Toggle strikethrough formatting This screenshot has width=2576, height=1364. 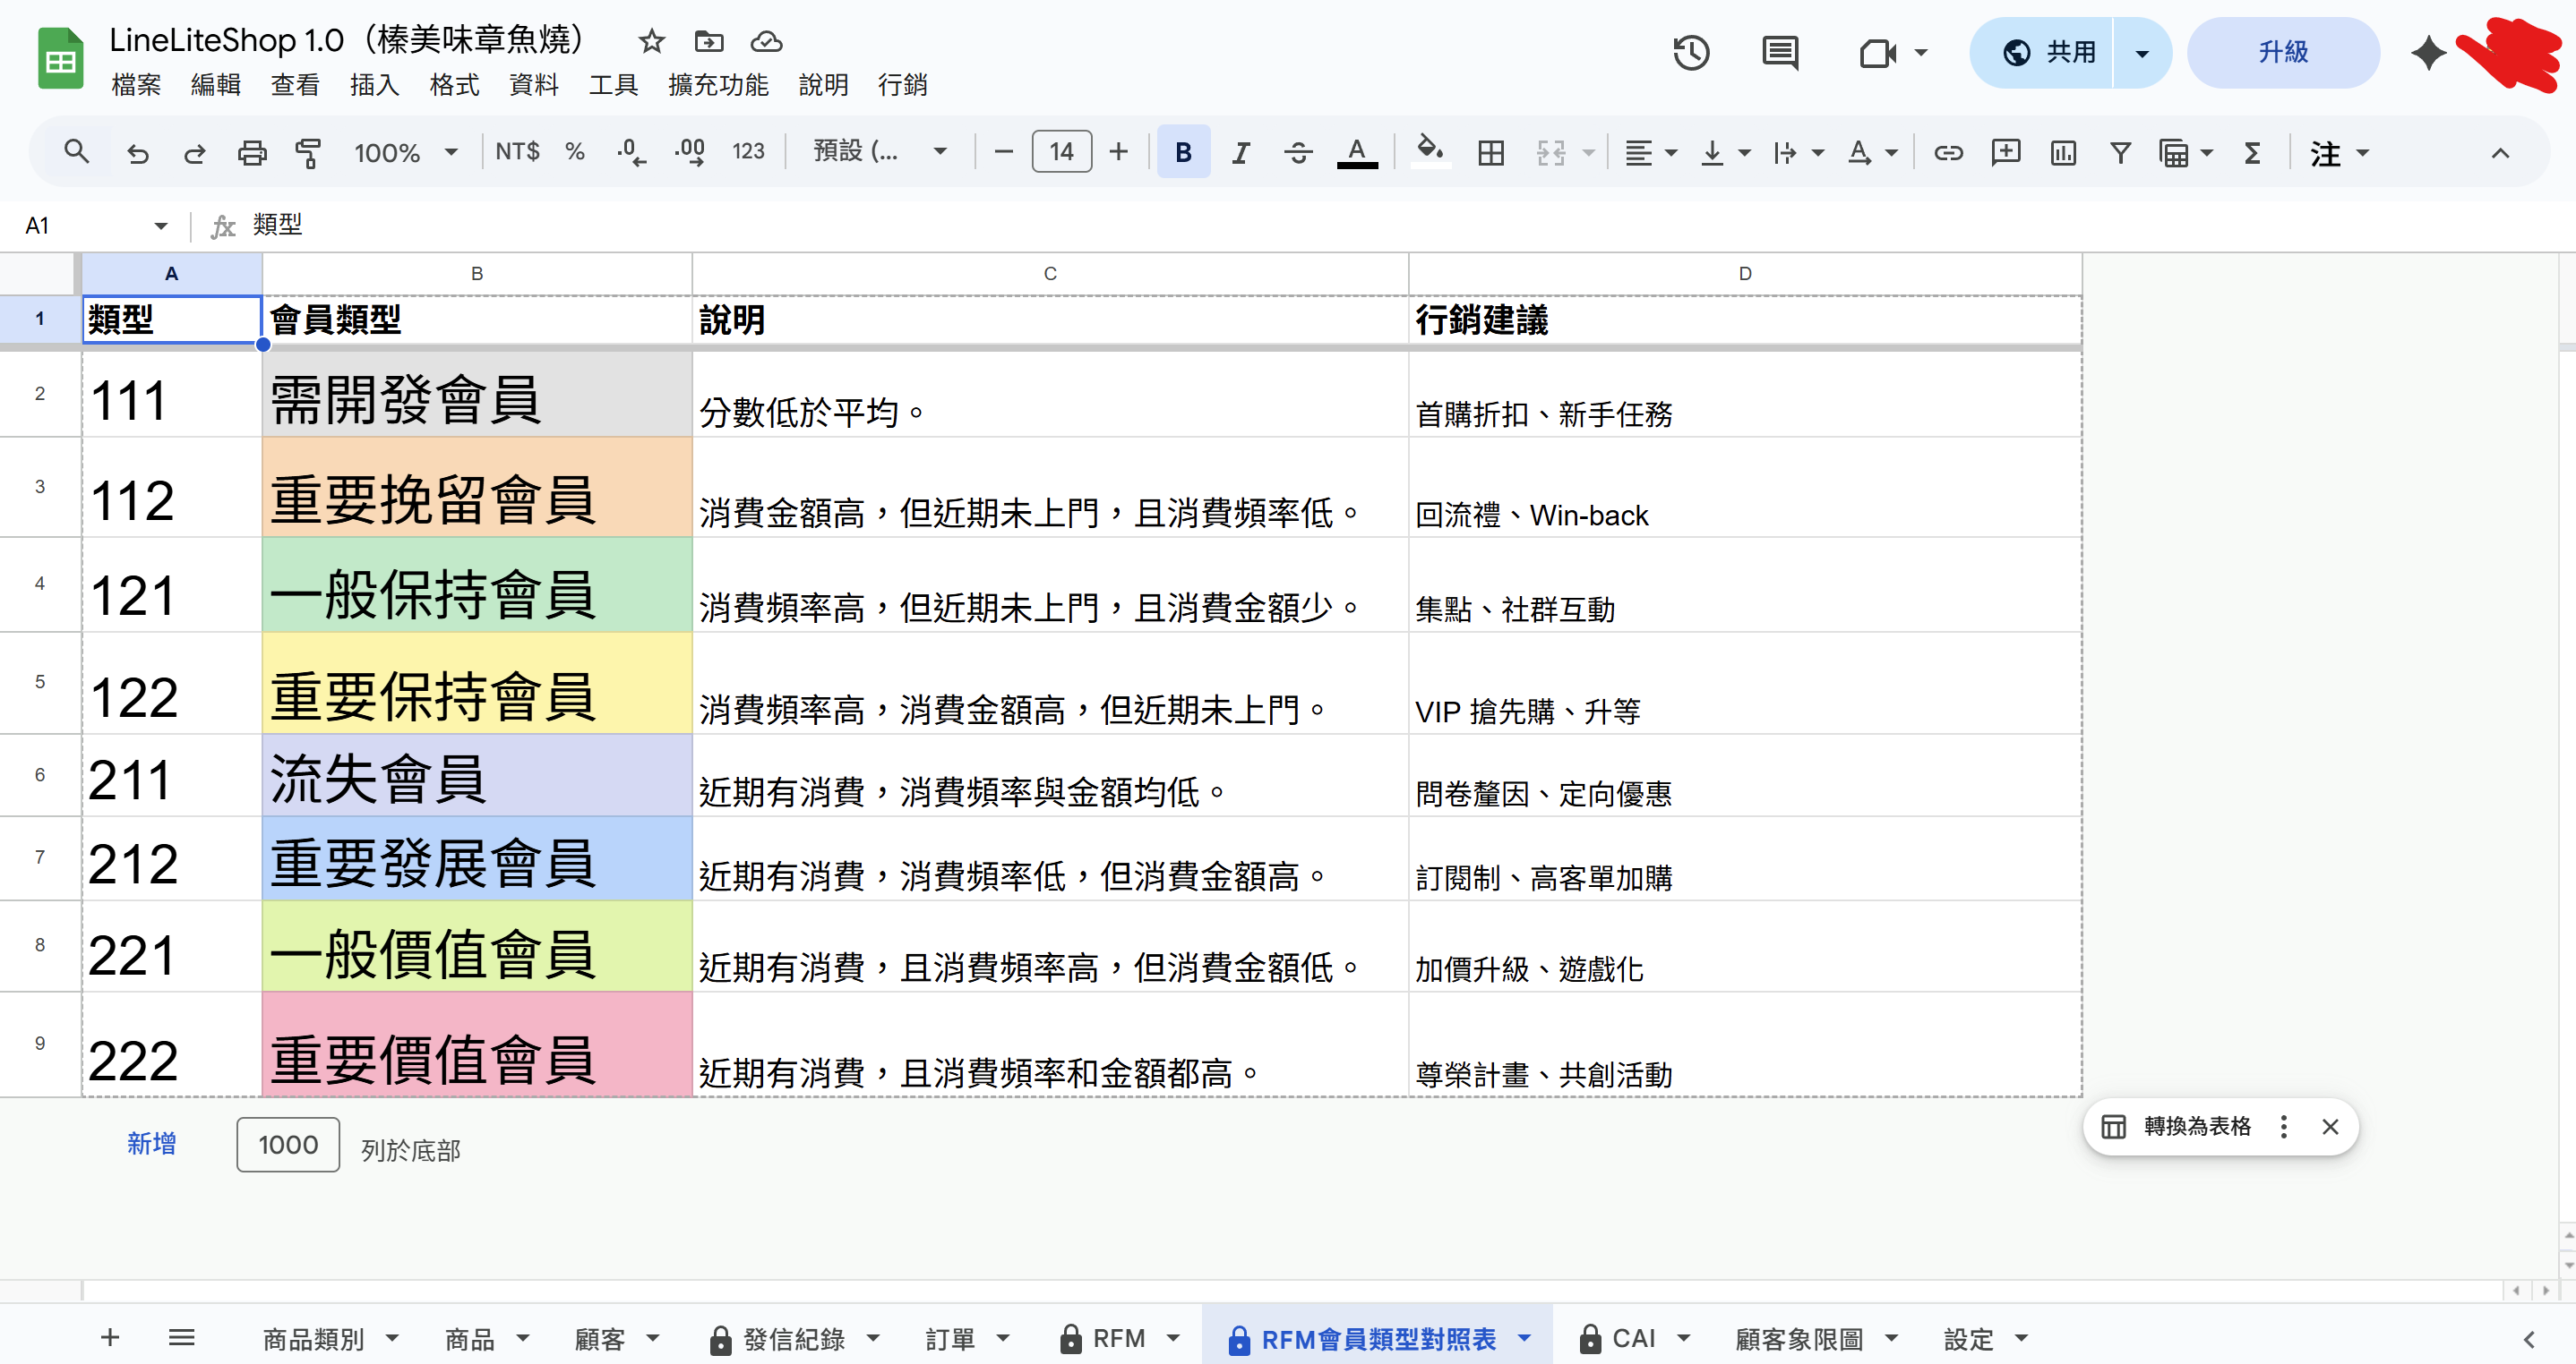click(x=1298, y=153)
